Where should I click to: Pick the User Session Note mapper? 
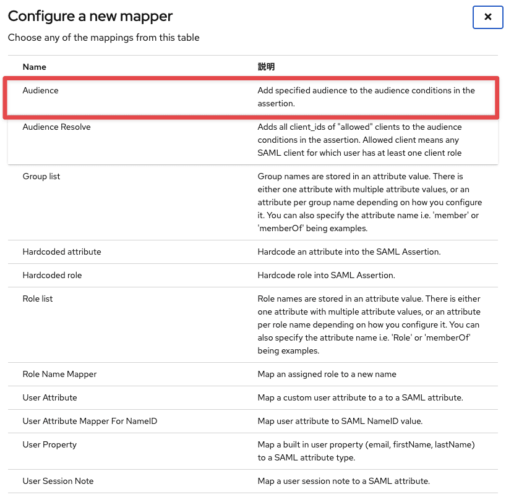coord(58,481)
